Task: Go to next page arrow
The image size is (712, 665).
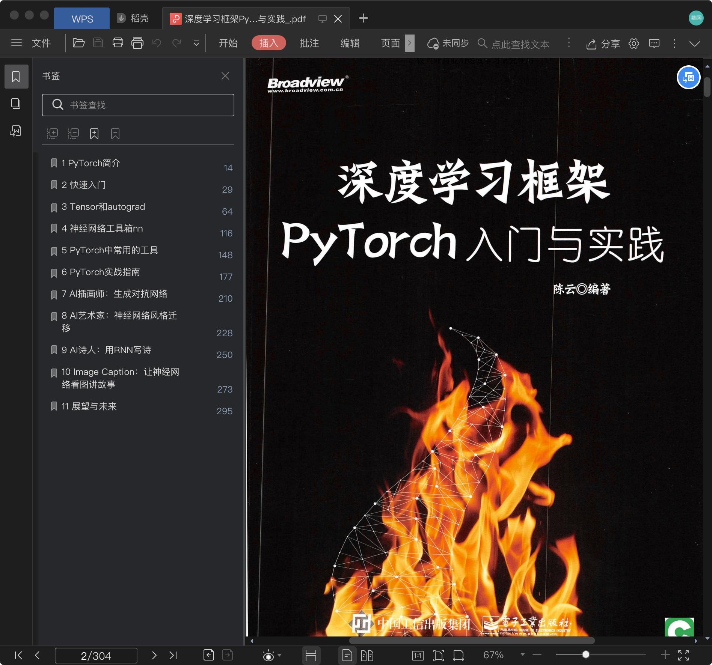Action: coord(154,655)
